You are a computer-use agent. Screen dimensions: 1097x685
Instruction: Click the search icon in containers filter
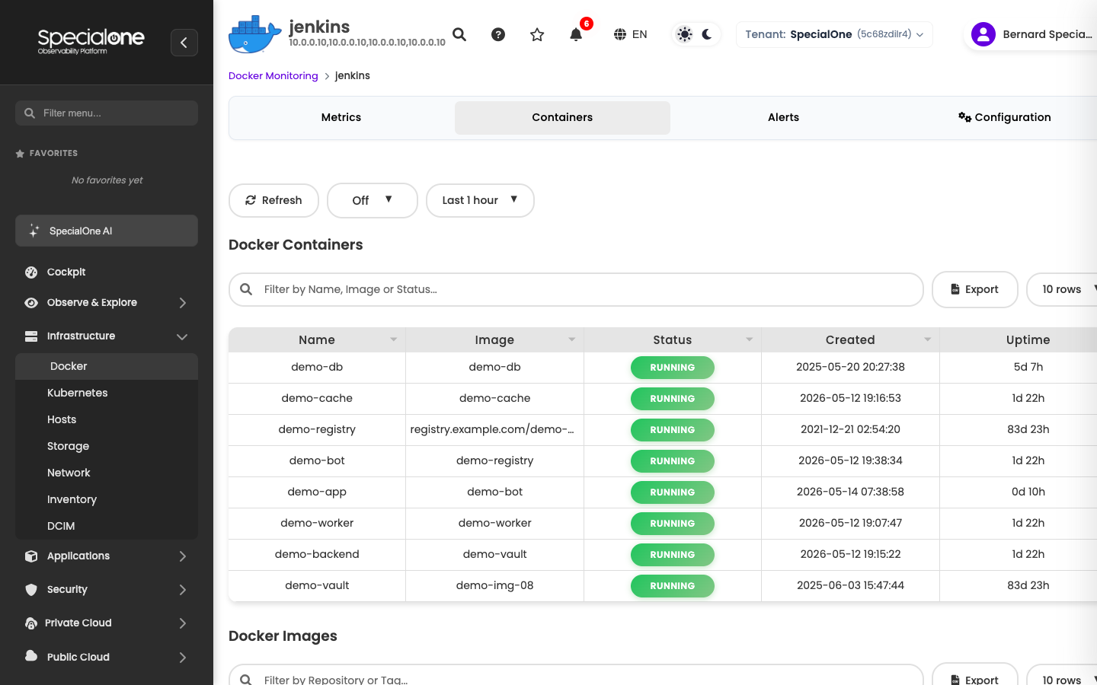(246, 289)
